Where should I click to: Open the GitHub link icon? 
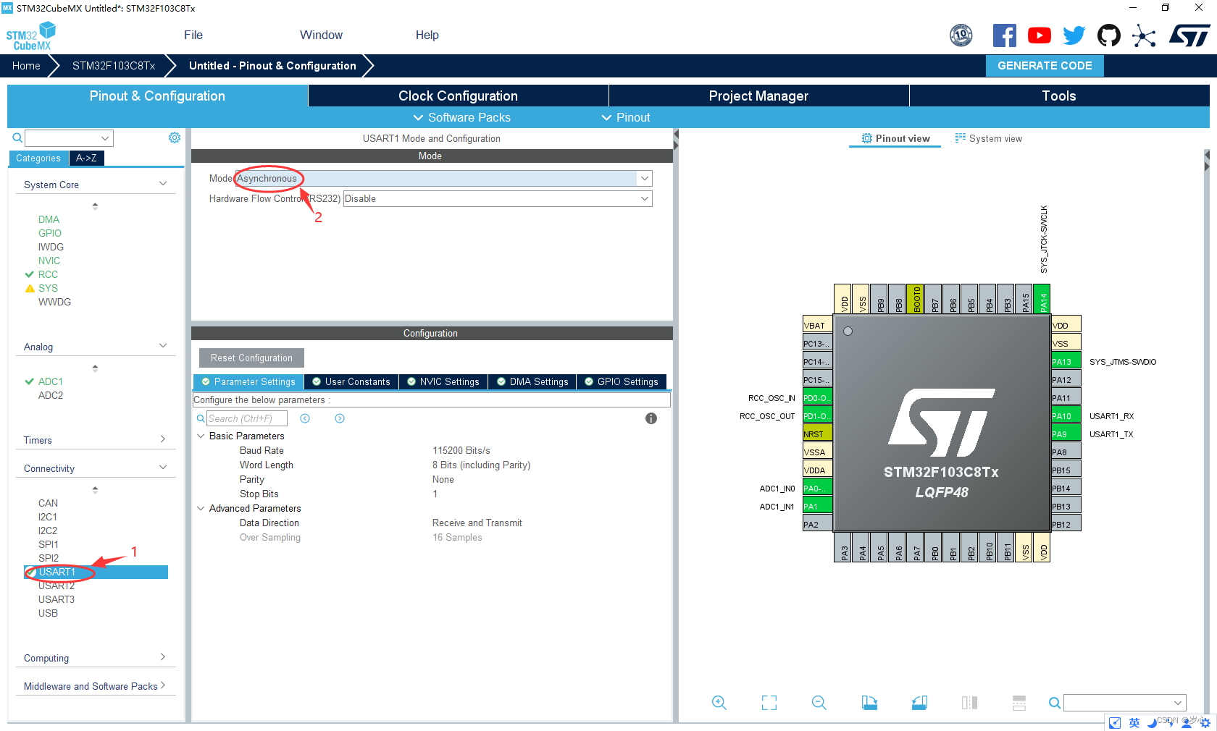(x=1108, y=35)
